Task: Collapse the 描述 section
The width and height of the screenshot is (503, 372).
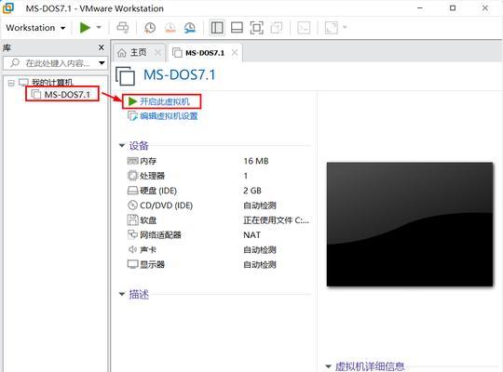Action: (122, 294)
